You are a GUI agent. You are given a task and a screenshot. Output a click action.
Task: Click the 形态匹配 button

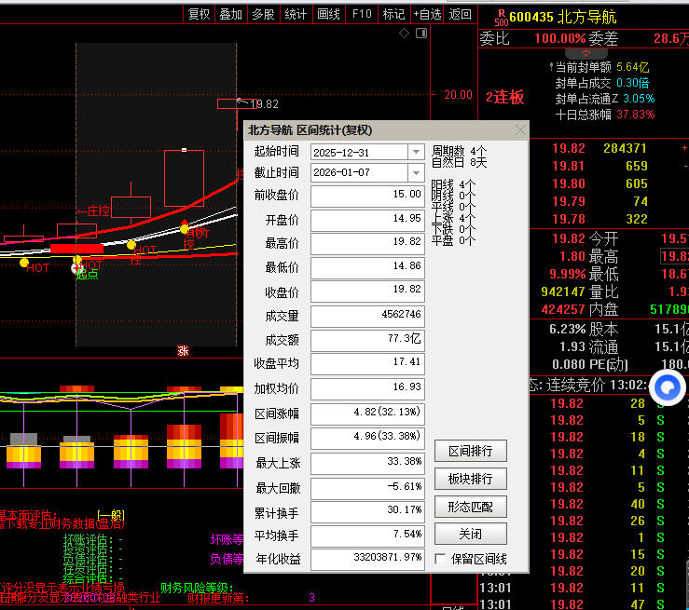click(471, 507)
